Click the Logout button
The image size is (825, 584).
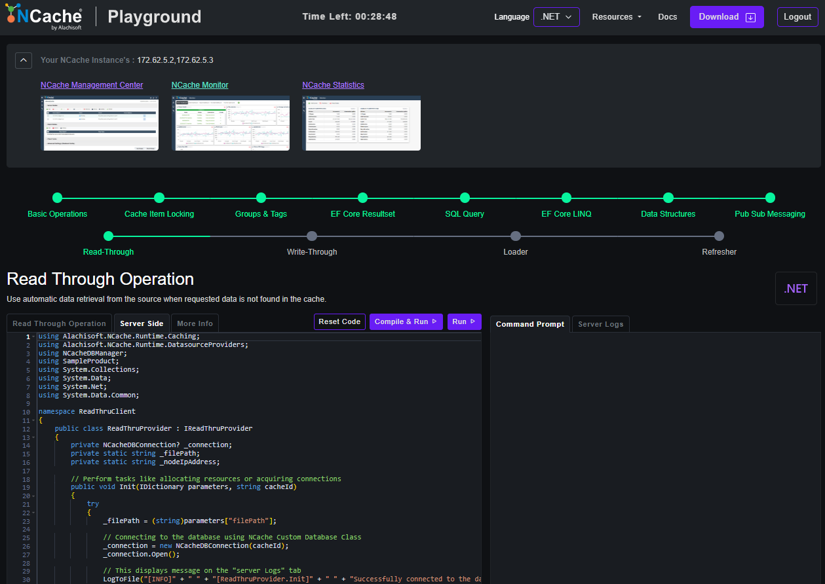[797, 17]
